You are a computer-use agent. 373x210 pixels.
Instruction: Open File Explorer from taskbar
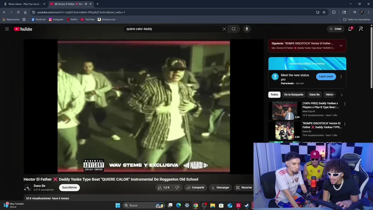click(213, 205)
